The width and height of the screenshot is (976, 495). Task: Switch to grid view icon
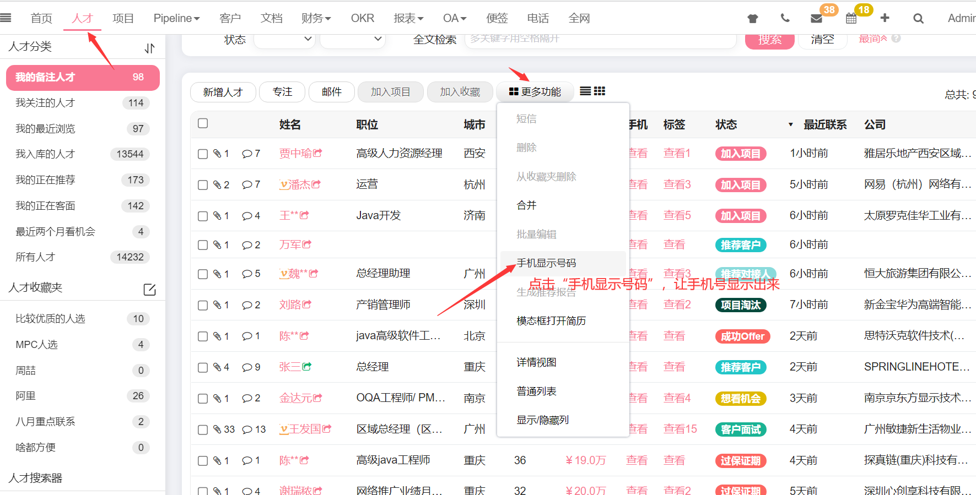pos(600,91)
